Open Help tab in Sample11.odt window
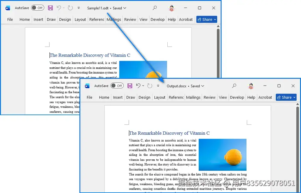 tap(172, 19)
